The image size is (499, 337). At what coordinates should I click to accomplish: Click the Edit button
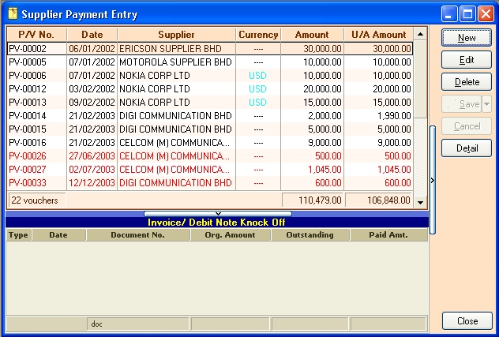point(466,60)
